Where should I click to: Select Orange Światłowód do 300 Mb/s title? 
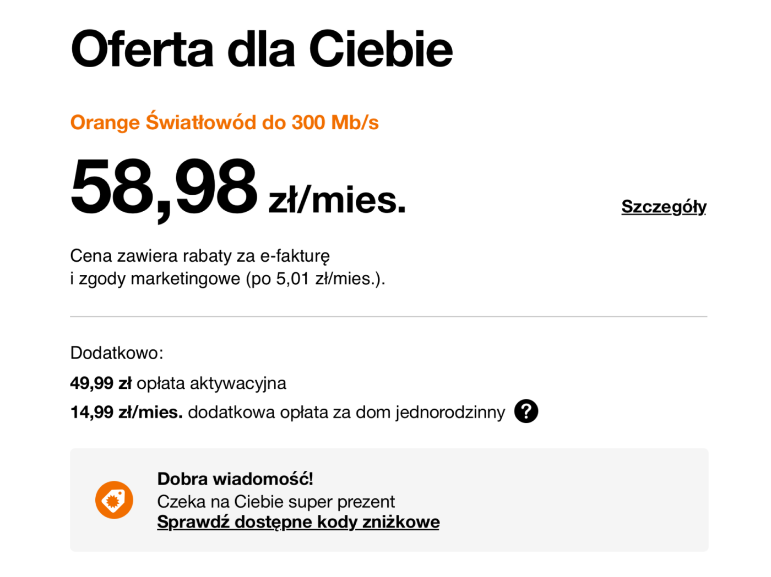pyautogui.click(x=225, y=122)
